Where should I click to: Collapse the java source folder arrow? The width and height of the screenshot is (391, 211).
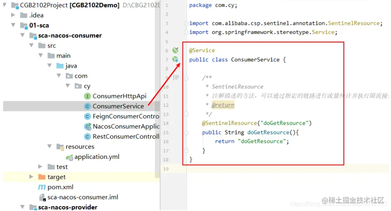point(50,65)
